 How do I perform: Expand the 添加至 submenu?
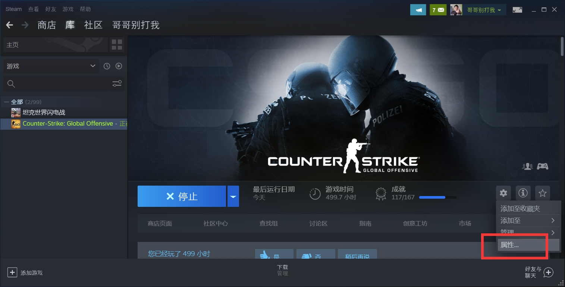(x=528, y=221)
